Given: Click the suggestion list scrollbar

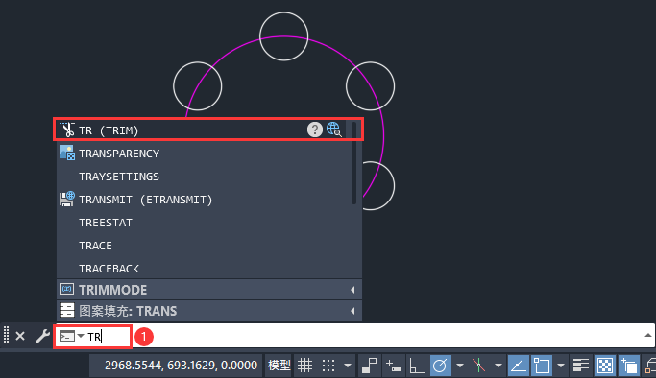Looking at the screenshot, I should pyautogui.click(x=354, y=163).
